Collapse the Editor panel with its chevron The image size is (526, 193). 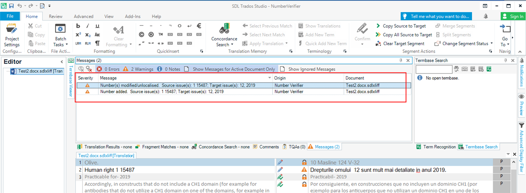(x=61, y=62)
